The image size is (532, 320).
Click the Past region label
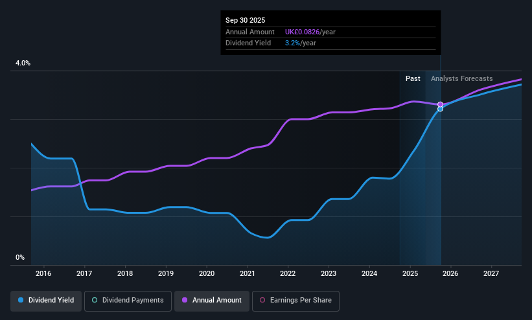(413, 79)
